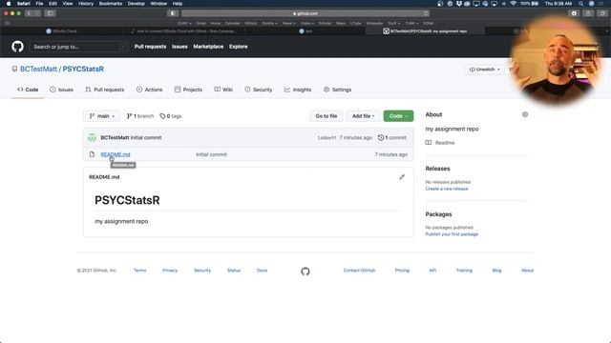
Task: Open the Training footer link
Action: point(464,271)
